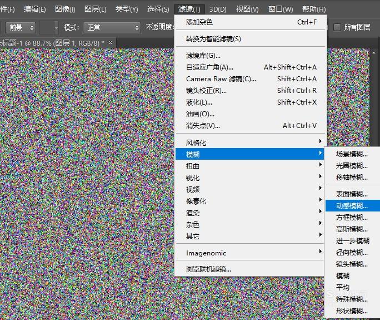Expand the 杂色 submenu
Viewport: 380px width, 320px height.
click(x=249, y=224)
